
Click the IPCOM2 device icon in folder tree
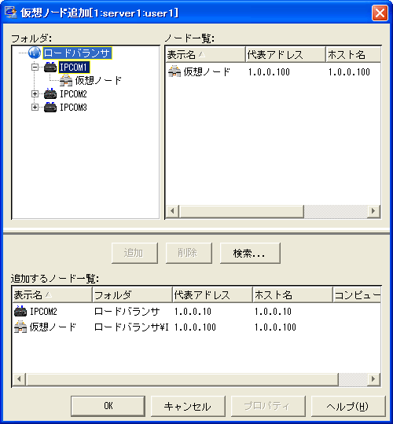(50, 94)
